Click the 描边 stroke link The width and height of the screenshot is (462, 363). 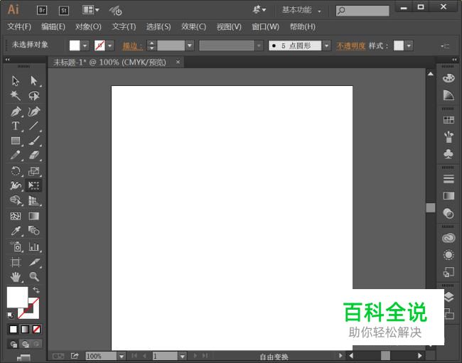[132, 45]
